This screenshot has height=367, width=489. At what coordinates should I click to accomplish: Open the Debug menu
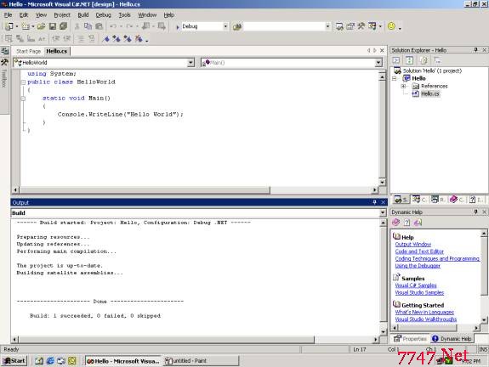(x=103, y=15)
